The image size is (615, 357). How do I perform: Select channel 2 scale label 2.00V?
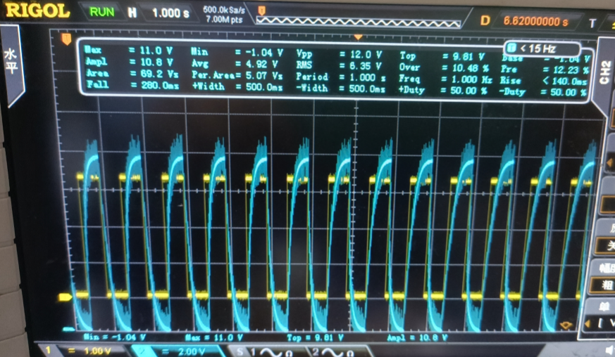pos(193,351)
